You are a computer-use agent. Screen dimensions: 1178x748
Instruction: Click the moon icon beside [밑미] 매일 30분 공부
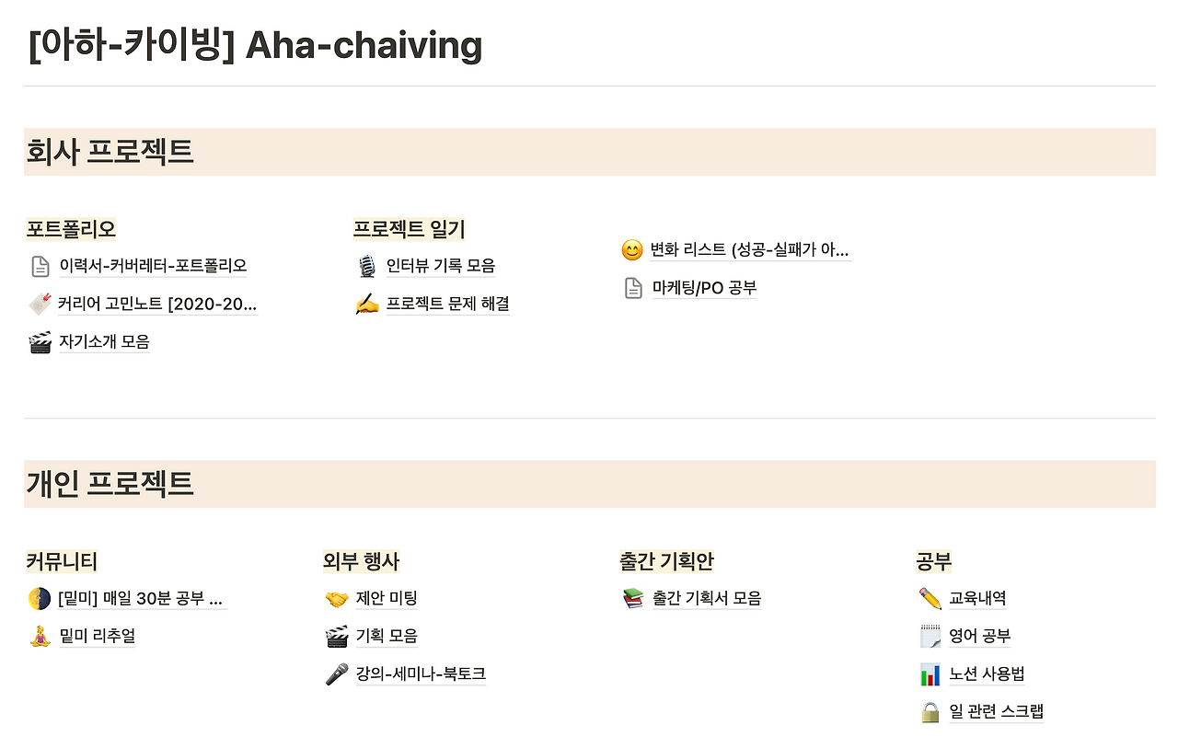point(39,600)
